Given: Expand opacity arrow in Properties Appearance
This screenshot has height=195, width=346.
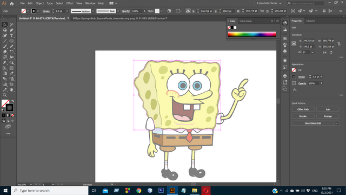Looking at the screenshot, I should [321, 83].
